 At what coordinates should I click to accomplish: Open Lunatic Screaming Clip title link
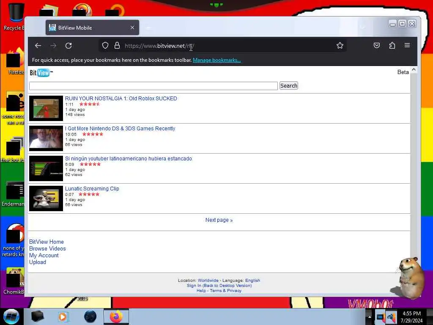[x=92, y=188]
